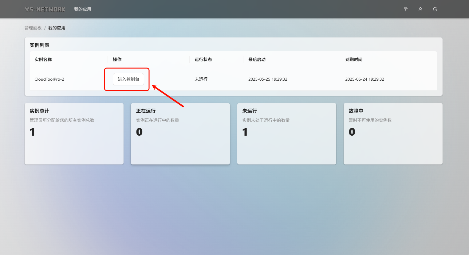Click the paint roller theme icon
The height and width of the screenshot is (255, 469).
[405, 9]
